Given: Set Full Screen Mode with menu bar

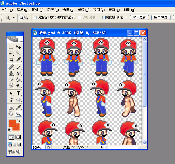Looking at the screenshot, I should point(15,145).
